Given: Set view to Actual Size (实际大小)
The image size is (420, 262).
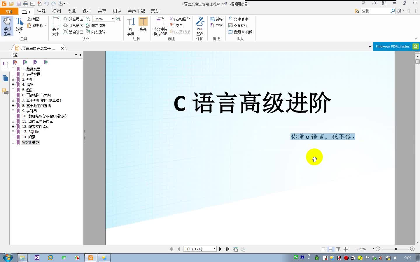Looking at the screenshot, I should click(56, 26).
